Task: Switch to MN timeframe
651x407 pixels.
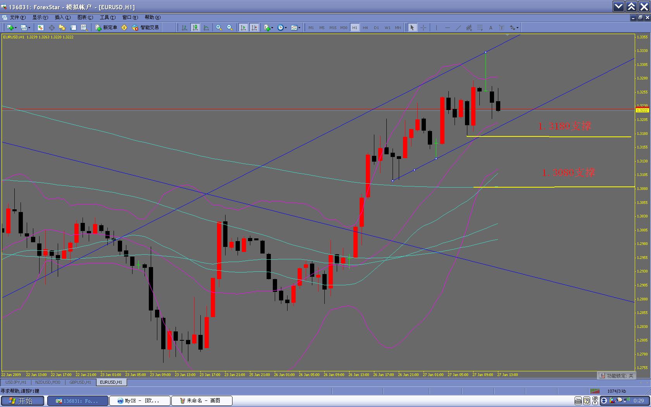Action: tap(398, 28)
